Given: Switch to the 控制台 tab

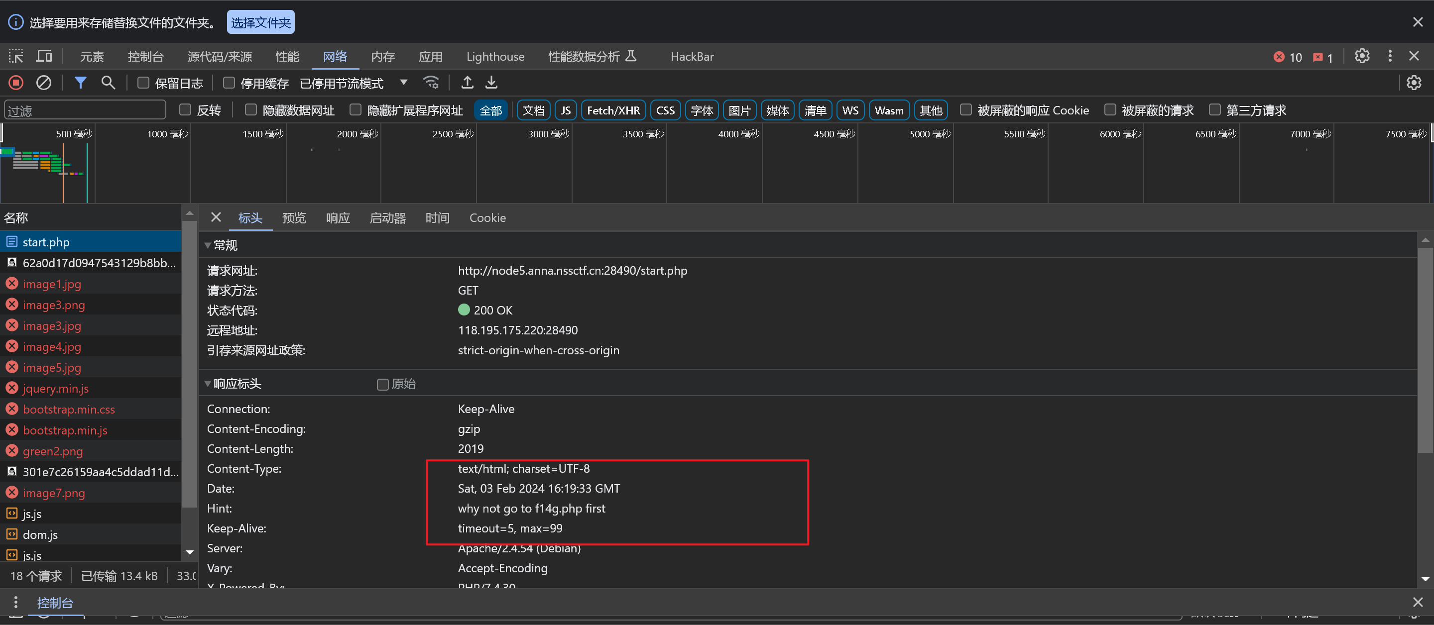Looking at the screenshot, I should 145,56.
